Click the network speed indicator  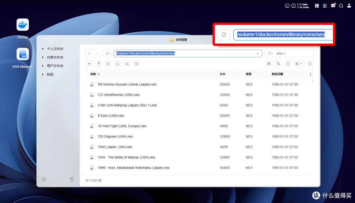point(303,6)
